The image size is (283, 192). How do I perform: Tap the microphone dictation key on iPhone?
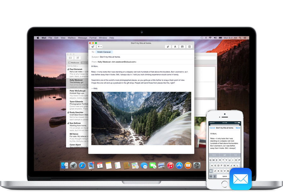click(x=215, y=176)
